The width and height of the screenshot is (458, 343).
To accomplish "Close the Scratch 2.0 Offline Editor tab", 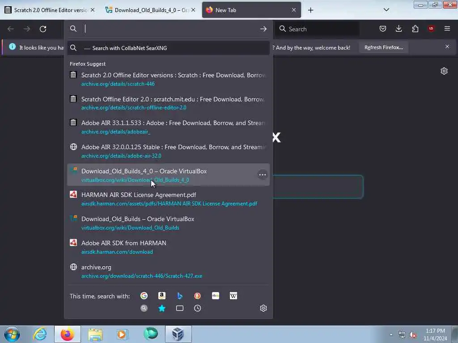I will pos(93,10).
